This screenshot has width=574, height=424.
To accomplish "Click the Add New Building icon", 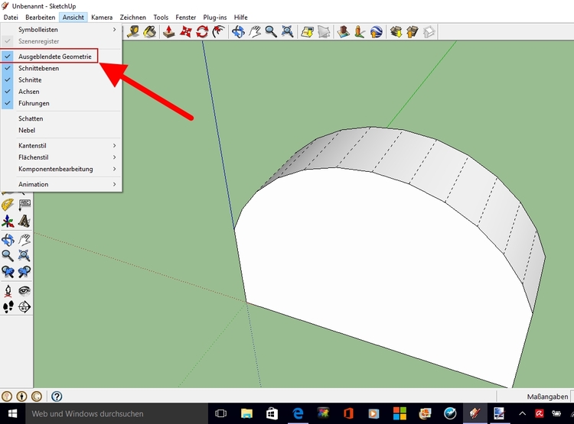I will (x=344, y=32).
